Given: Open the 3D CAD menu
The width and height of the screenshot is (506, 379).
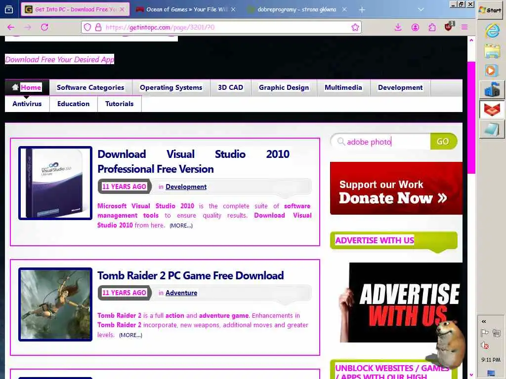Looking at the screenshot, I should (x=230, y=87).
